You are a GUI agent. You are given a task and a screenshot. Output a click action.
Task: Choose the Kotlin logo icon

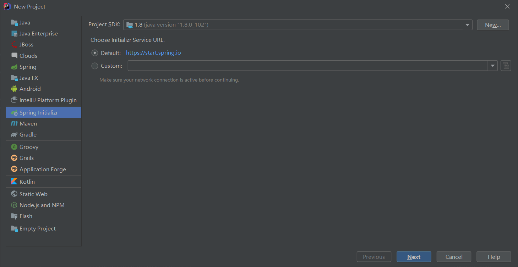point(14,182)
